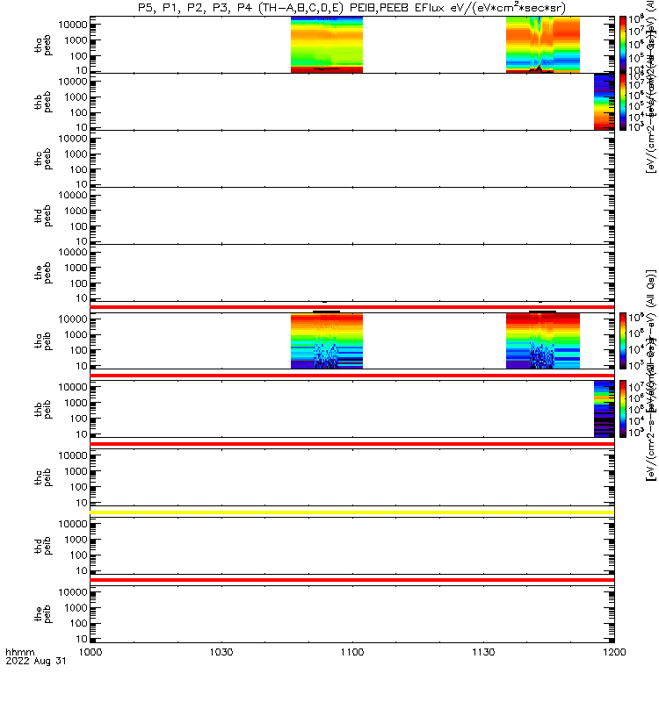Click the 1000 tick label of thd peeb

[x=76, y=211]
